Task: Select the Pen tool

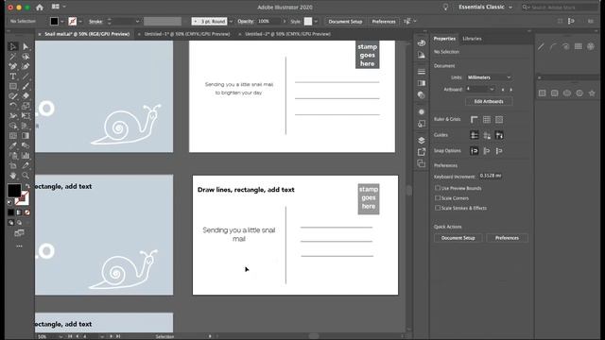Action: [x=12, y=66]
